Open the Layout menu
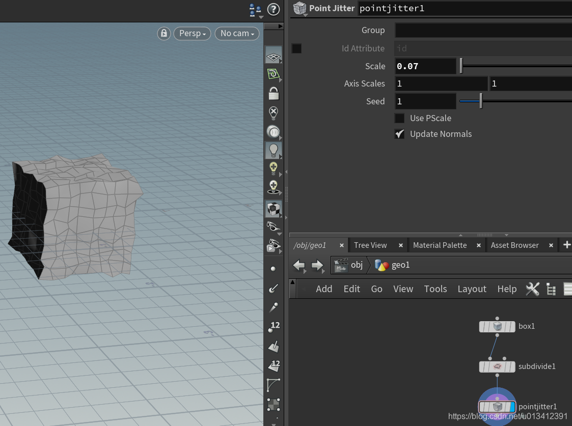This screenshot has width=572, height=426. click(472, 289)
